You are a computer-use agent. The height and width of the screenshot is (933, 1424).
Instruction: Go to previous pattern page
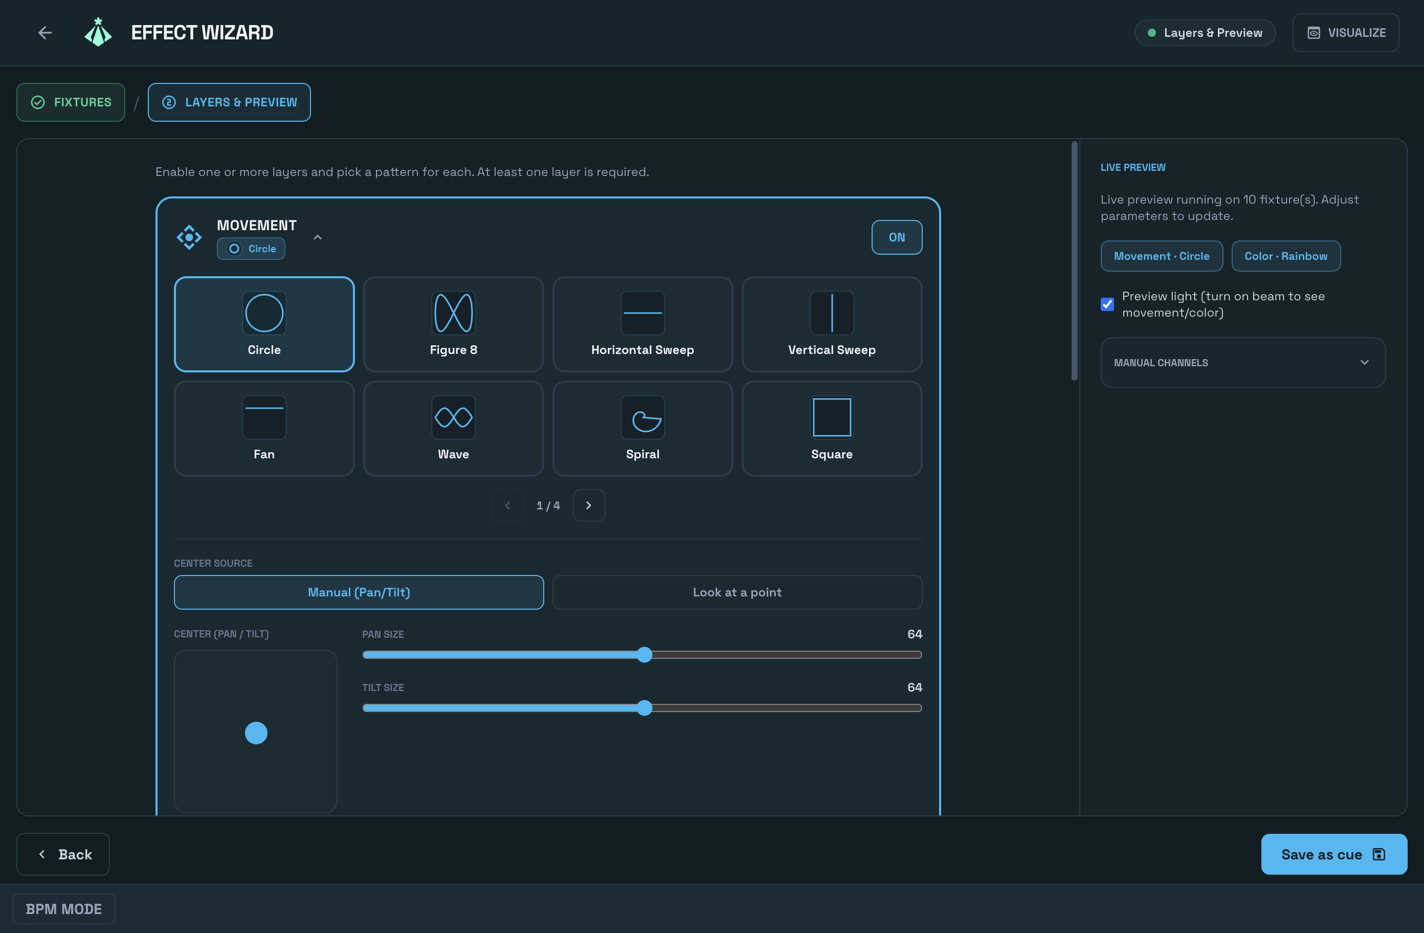pos(507,506)
